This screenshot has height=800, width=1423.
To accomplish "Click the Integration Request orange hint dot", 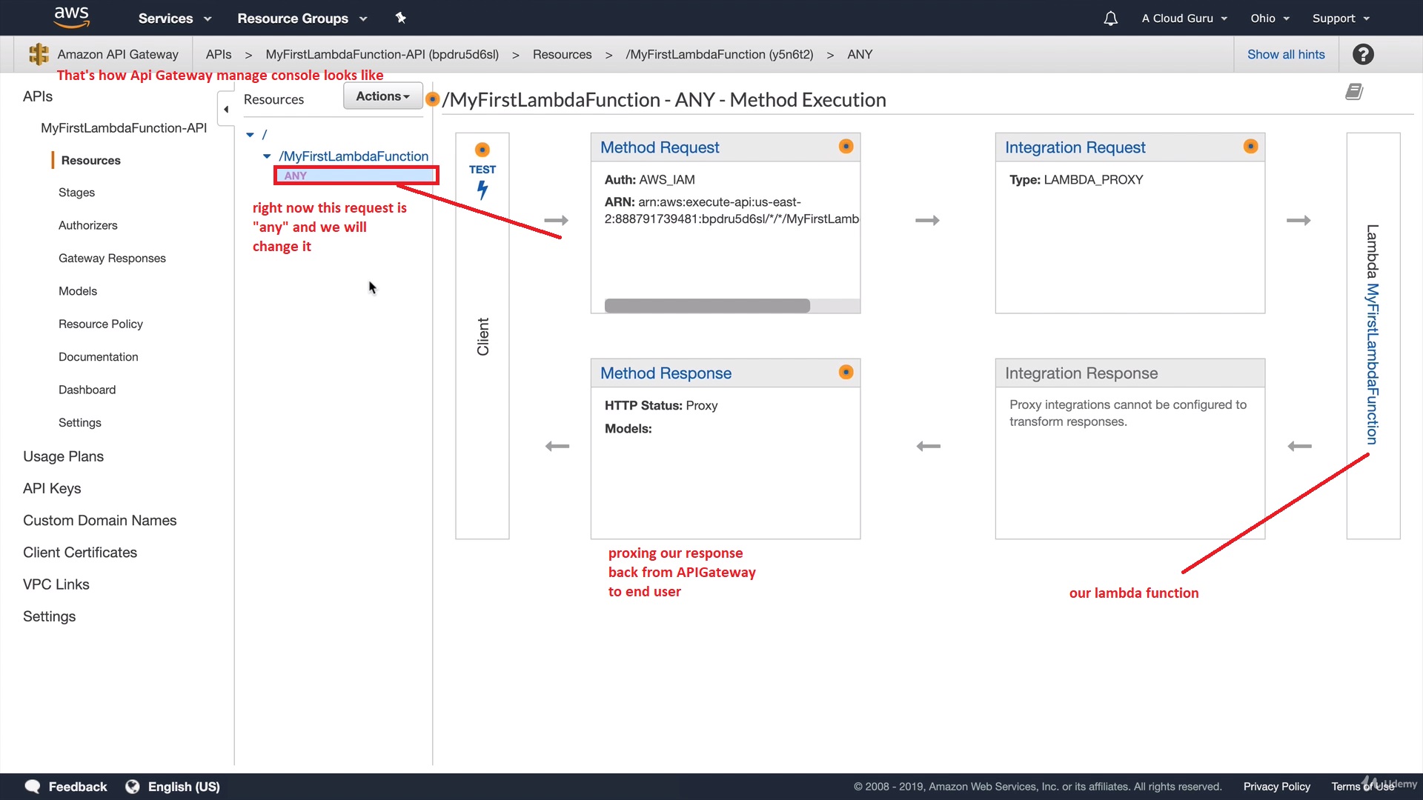I will click(1250, 147).
